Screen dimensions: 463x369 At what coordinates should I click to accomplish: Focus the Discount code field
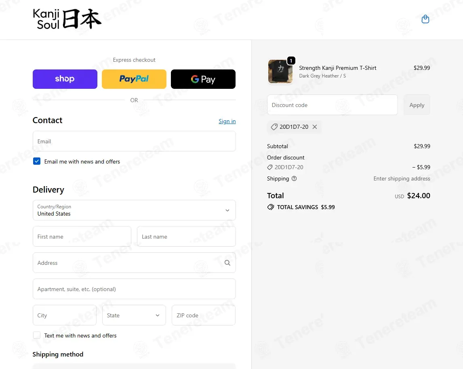332,105
